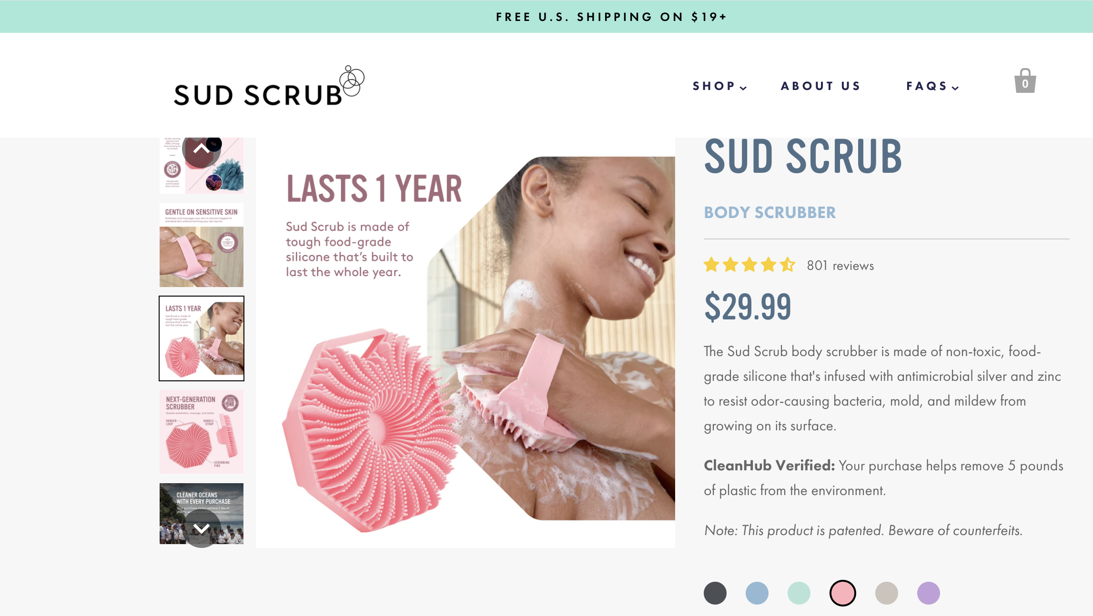Expand the Shop dropdown menu
Image resolution: width=1093 pixels, height=616 pixels.
[719, 86]
